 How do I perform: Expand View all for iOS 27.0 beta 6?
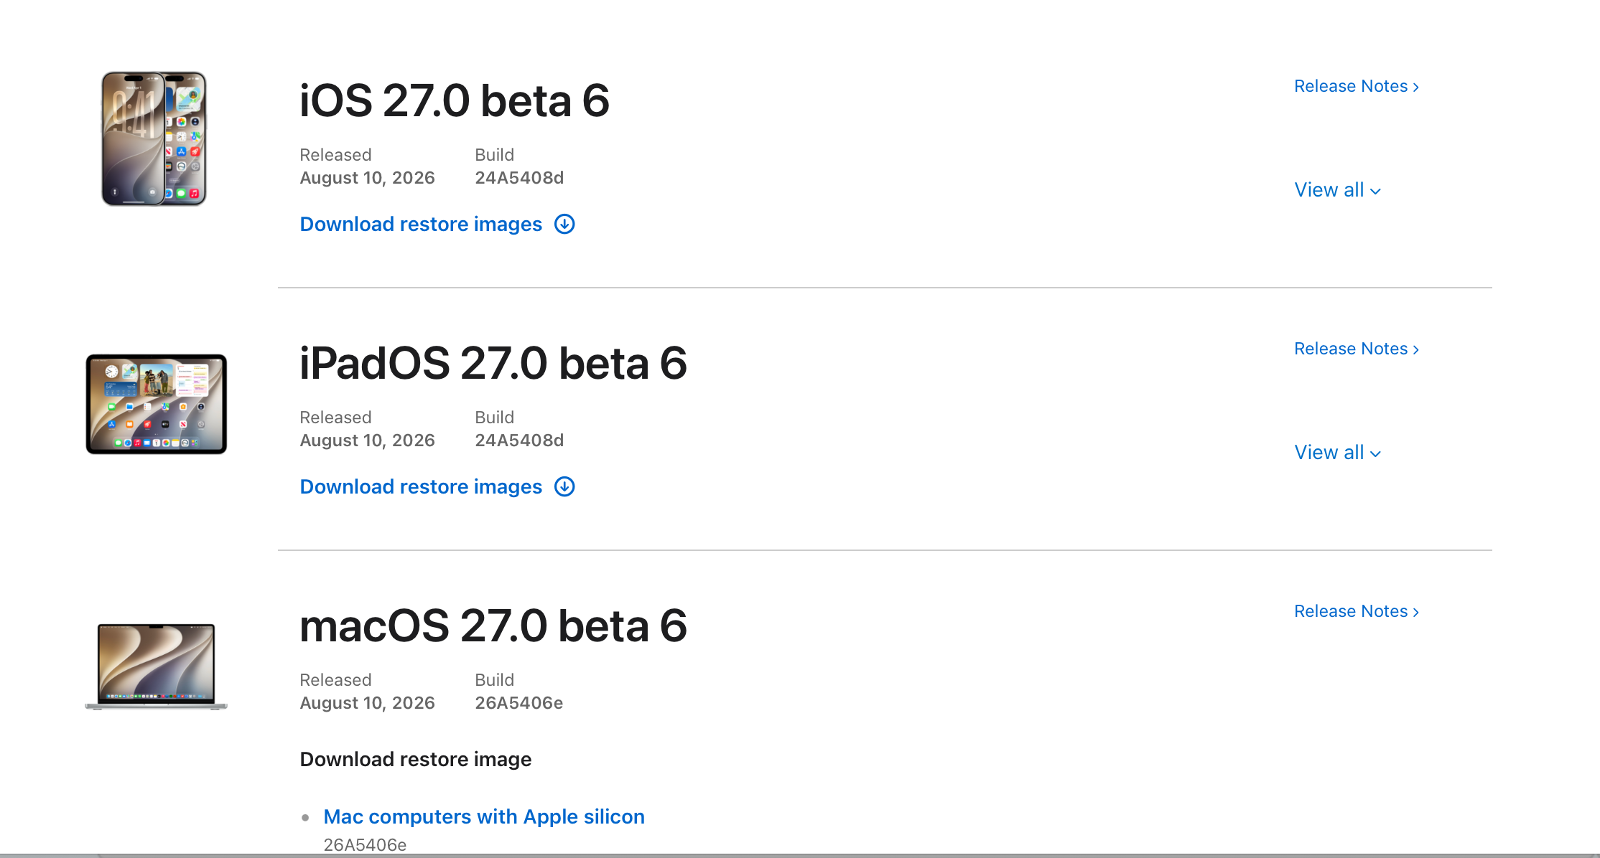pos(1337,190)
